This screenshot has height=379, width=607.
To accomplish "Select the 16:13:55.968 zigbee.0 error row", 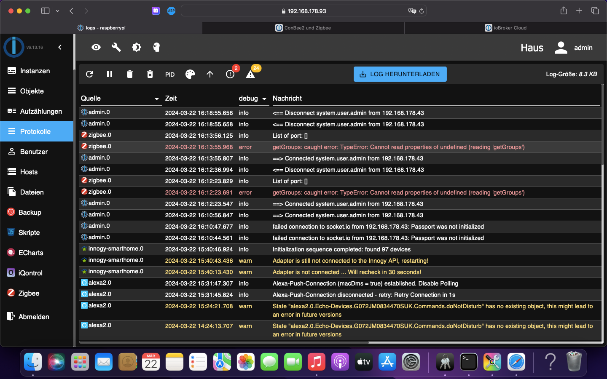I will (340, 147).
